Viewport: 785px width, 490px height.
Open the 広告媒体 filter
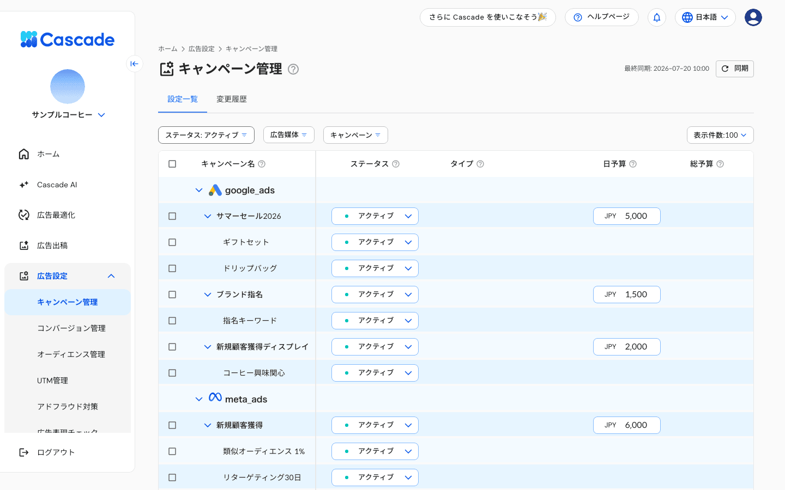pos(289,135)
